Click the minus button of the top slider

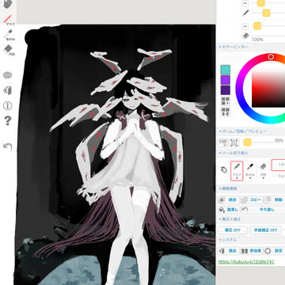245,3
